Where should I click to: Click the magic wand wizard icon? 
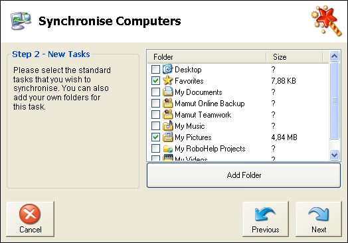(x=326, y=21)
